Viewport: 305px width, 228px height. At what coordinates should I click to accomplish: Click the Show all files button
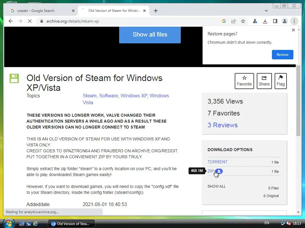click(150, 35)
